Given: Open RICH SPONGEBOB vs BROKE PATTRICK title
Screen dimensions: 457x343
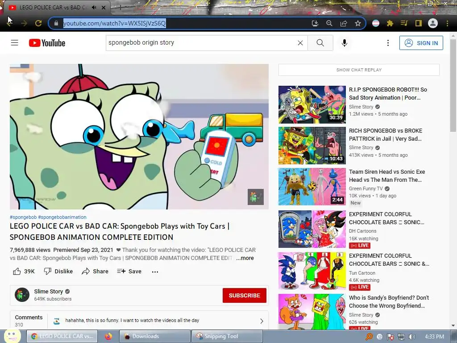Looking at the screenshot, I should click(386, 135).
